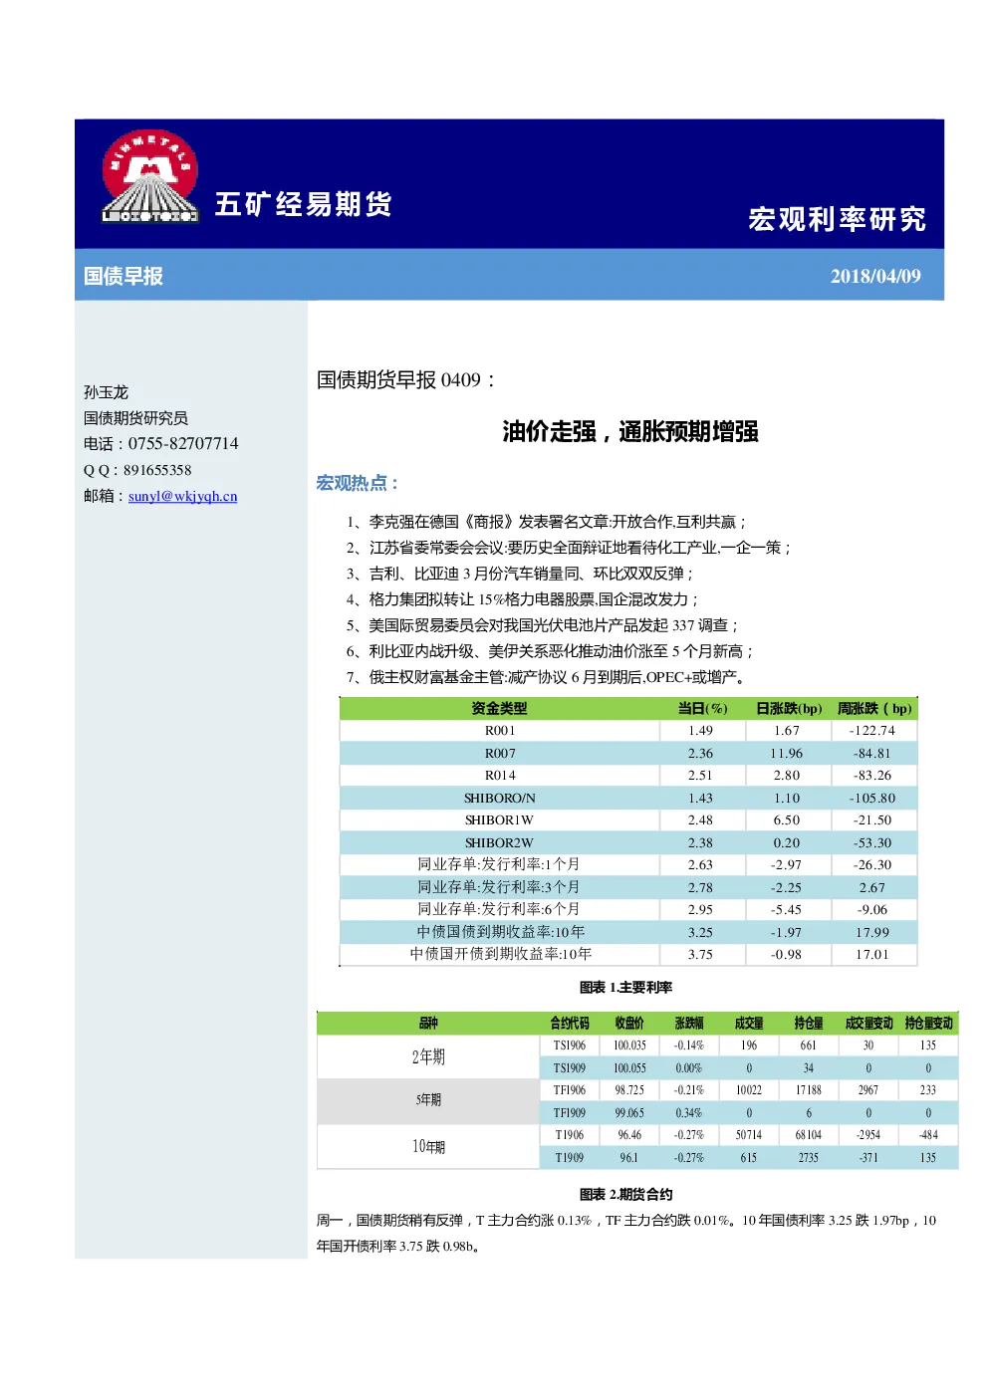Click contract code TF1909

click(x=570, y=1112)
